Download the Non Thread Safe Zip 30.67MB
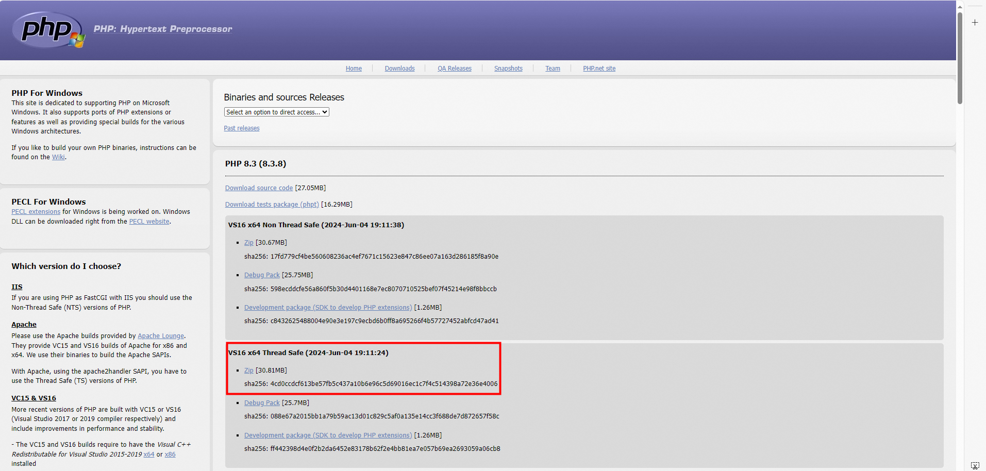Image resolution: width=986 pixels, height=471 pixels. click(x=249, y=243)
